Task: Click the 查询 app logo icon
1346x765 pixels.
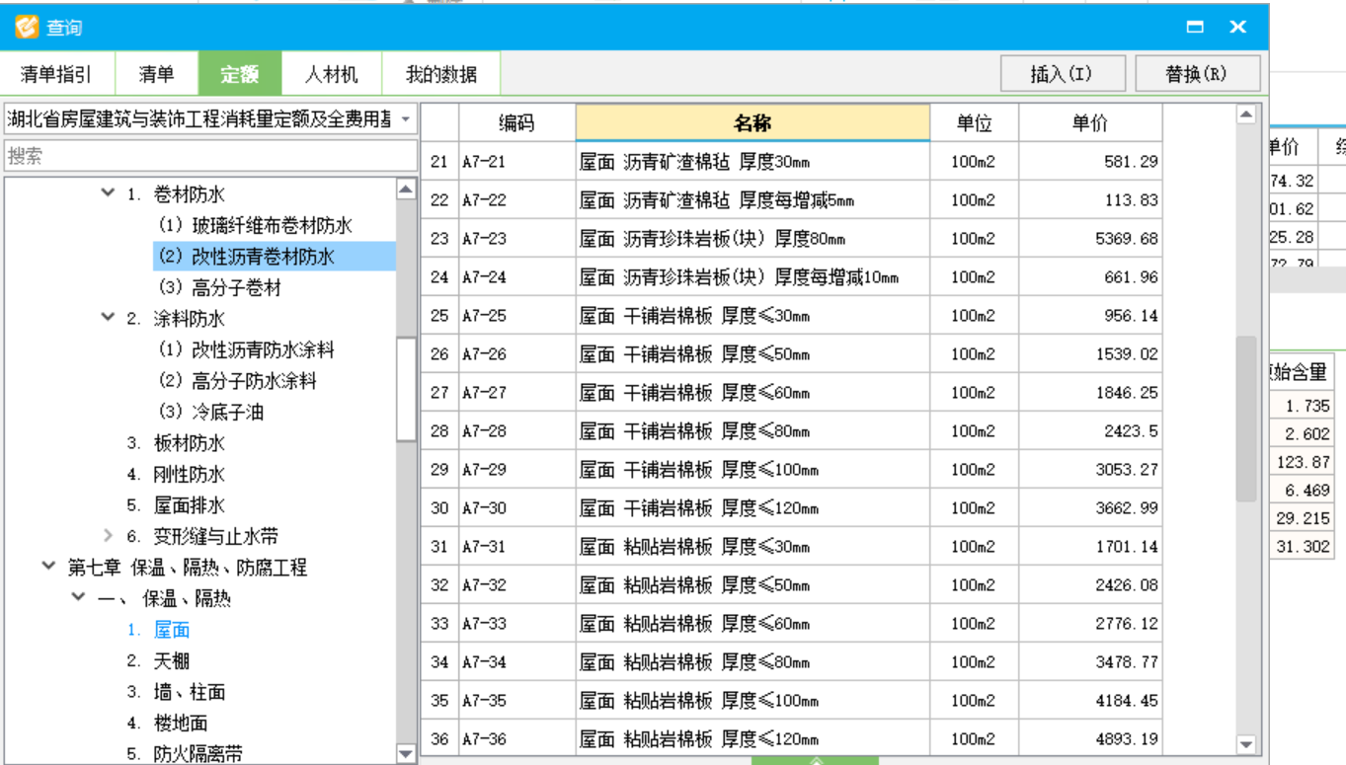Action: coord(27,27)
